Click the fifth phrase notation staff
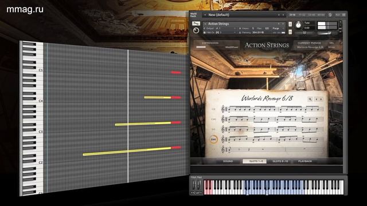The height and width of the screenshot is (206, 367). tap(272, 149)
